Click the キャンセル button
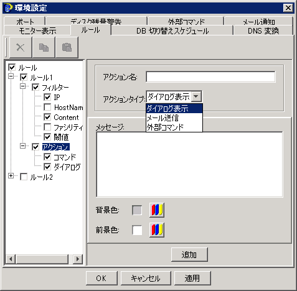297x291 pixels. pyautogui.click(x=146, y=278)
